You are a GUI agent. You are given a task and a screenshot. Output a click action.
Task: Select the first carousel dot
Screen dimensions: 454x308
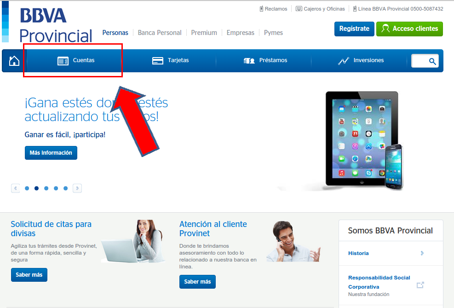click(27, 188)
